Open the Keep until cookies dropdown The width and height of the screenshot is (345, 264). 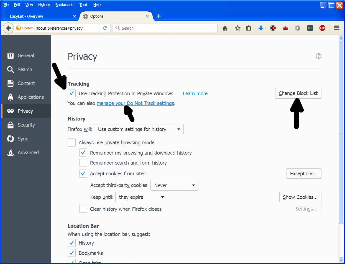[141, 197]
